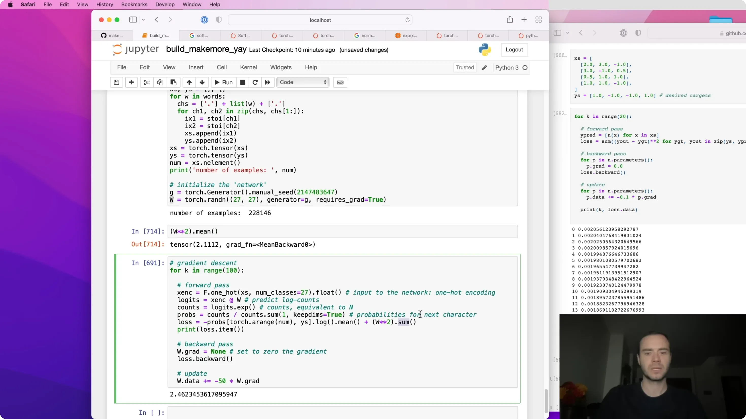Go back with the Safari back arrow
This screenshot has width=746, height=419.
tap(157, 20)
